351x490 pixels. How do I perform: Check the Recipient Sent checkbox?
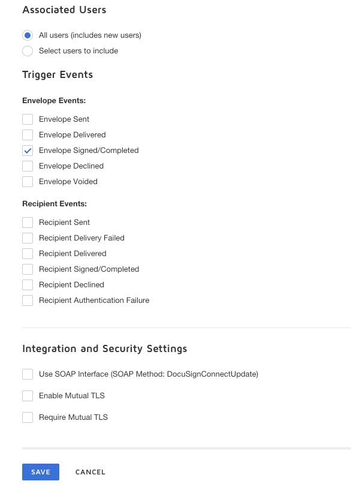28,222
